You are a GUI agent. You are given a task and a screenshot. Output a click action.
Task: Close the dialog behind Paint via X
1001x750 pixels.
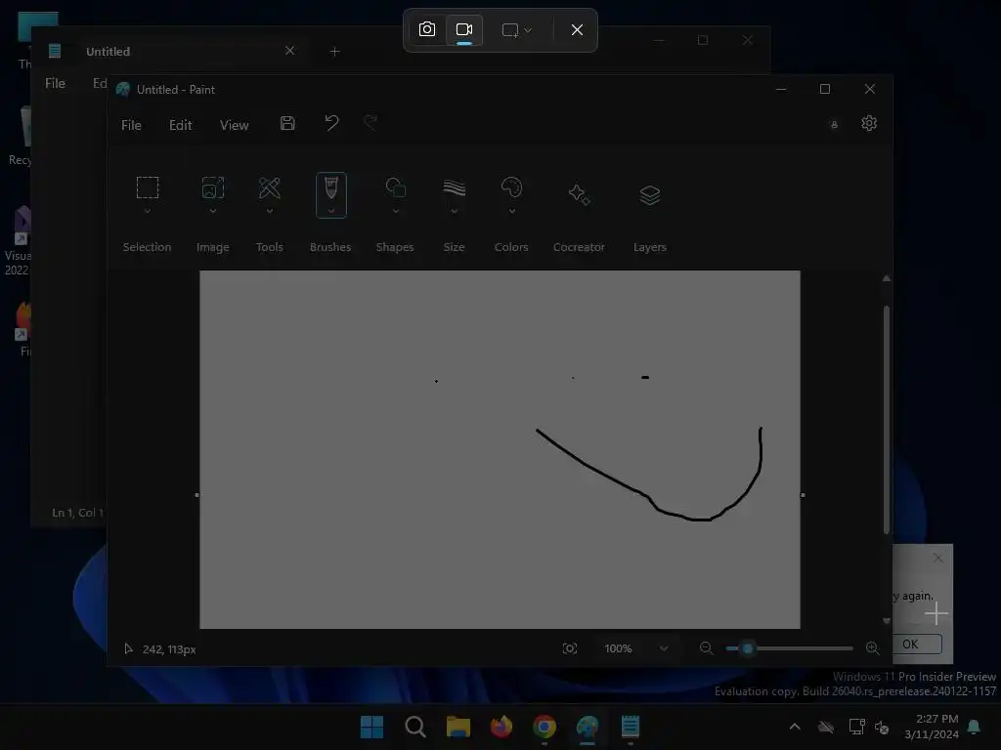pos(937,558)
